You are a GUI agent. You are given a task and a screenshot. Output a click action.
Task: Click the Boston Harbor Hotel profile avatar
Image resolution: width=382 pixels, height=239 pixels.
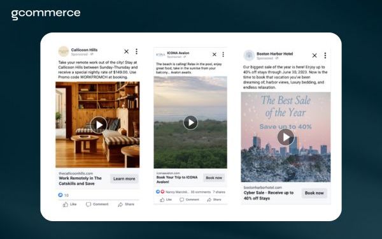(249, 55)
